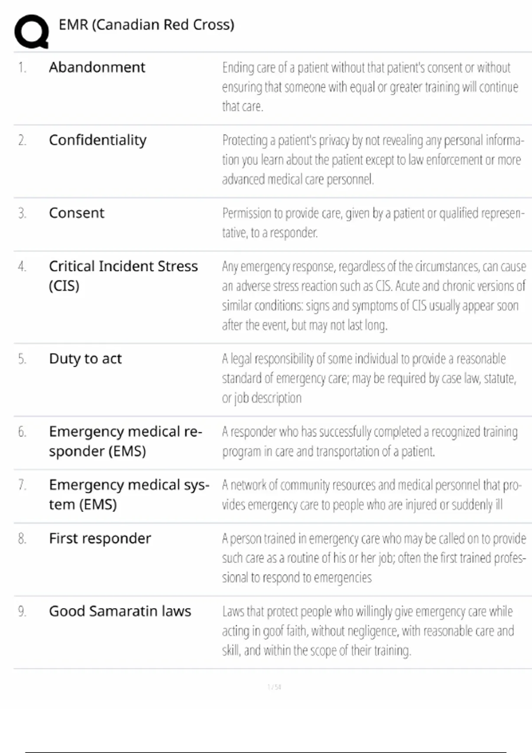Select the Consent term
This screenshot has height=753, width=532.
77,213
